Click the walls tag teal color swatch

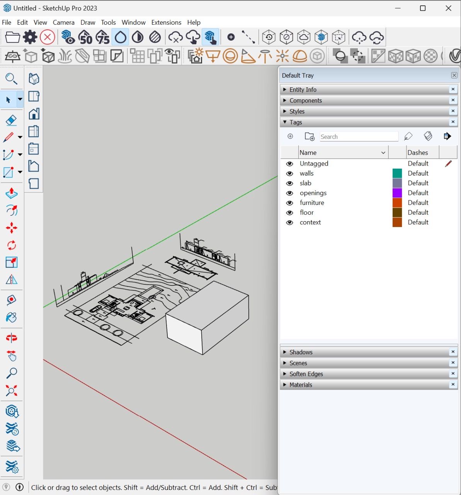pos(397,173)
